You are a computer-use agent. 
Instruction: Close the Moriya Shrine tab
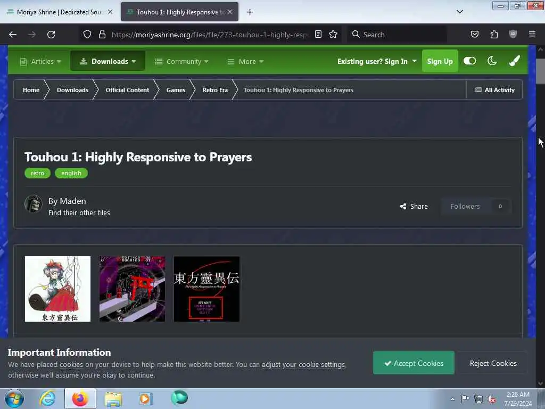tap(110, 12)
